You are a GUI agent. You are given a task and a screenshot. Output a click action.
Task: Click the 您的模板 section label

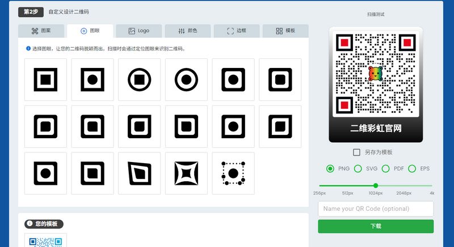[47, 224]
